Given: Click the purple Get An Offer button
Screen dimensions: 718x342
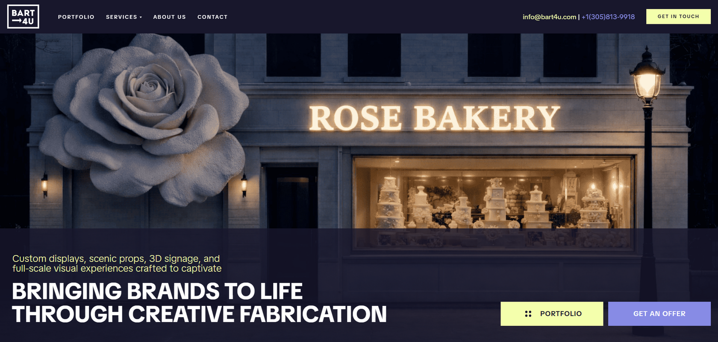Looking at the screenshot, I should point(659,314).
